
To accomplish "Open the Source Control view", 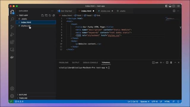I will pyautogui.click(x=12, y=27).
